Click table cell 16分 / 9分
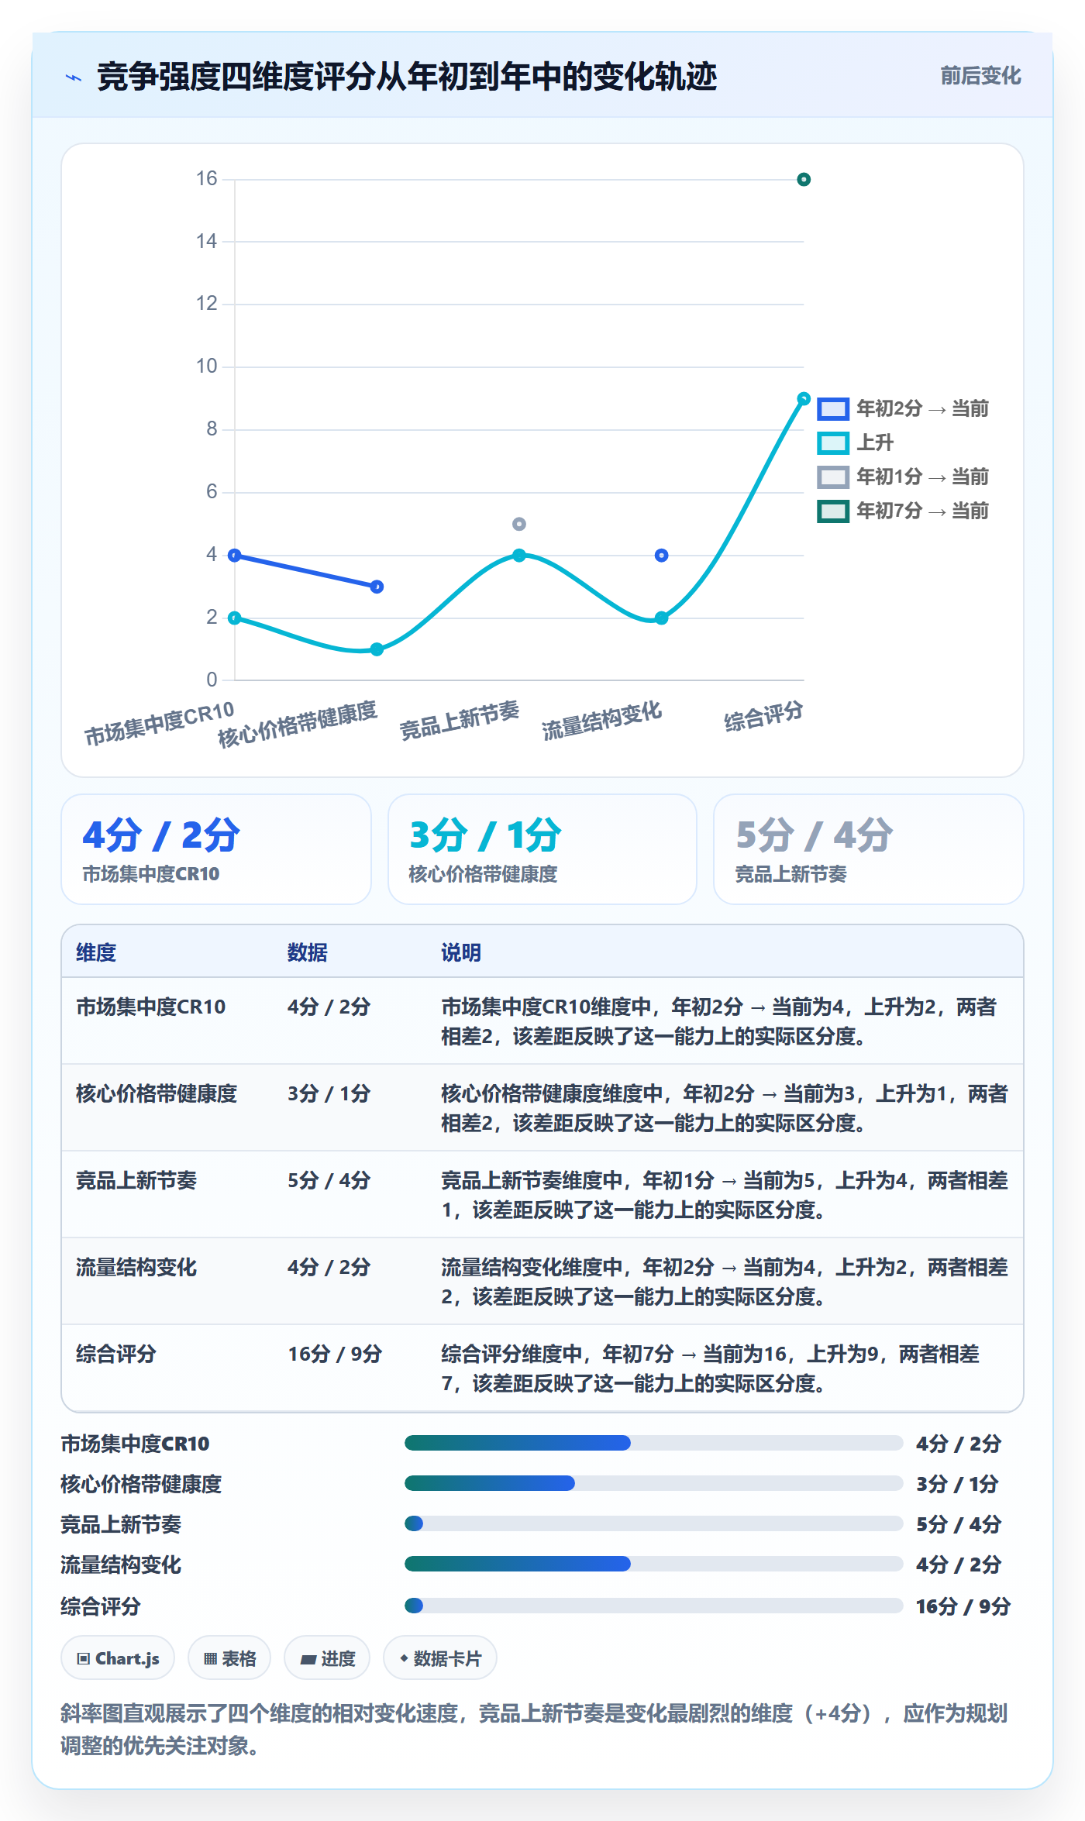This screenshot has width=1085, height=1821. tap(335, 1354)
